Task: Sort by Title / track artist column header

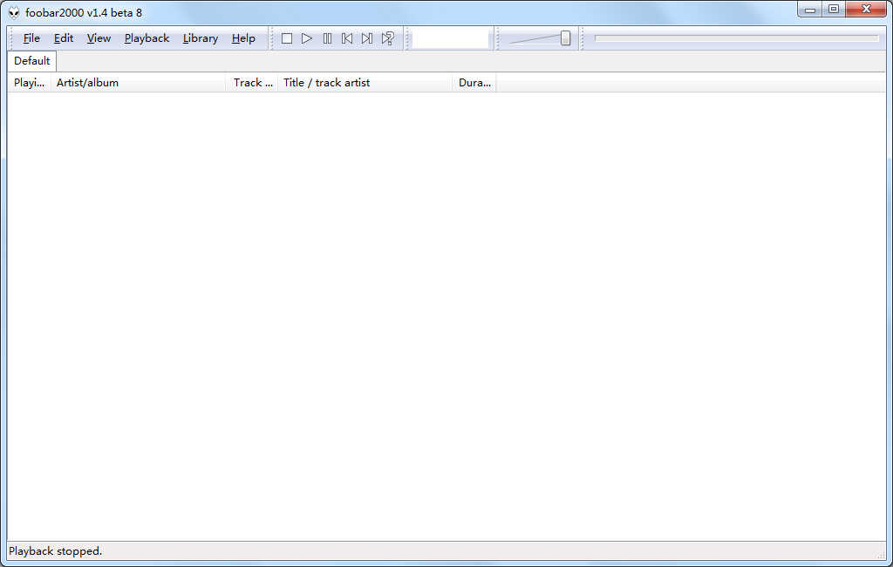Action: [365, 83]
